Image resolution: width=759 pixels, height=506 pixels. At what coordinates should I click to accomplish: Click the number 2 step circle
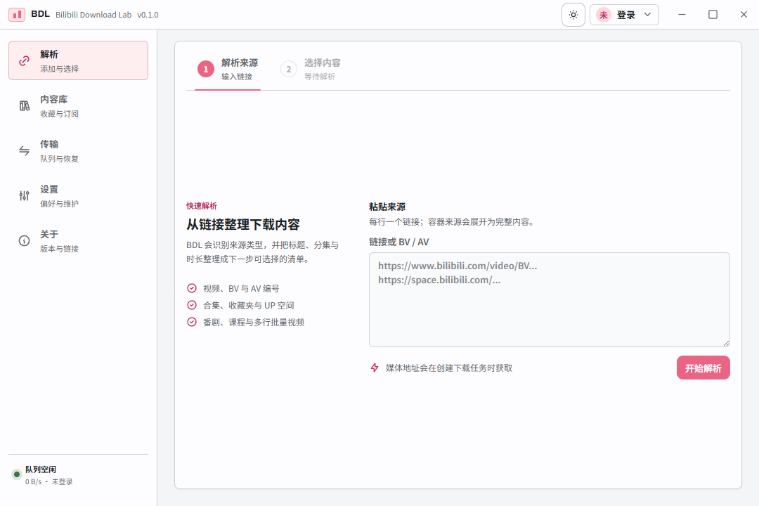(289, 70)
